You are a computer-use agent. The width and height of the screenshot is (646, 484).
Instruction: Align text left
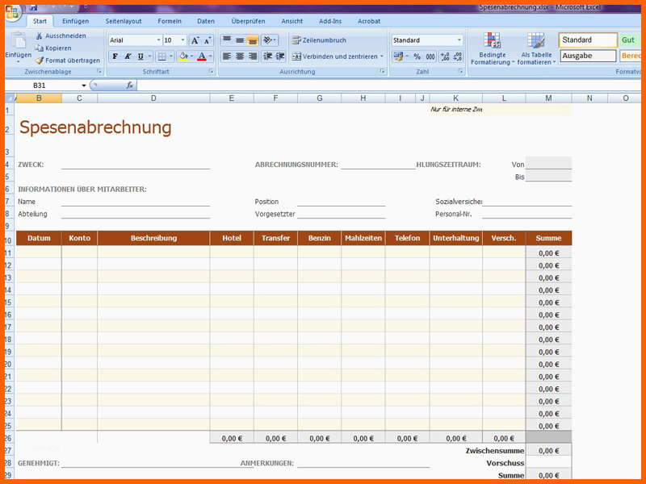(x=227, y=56)
